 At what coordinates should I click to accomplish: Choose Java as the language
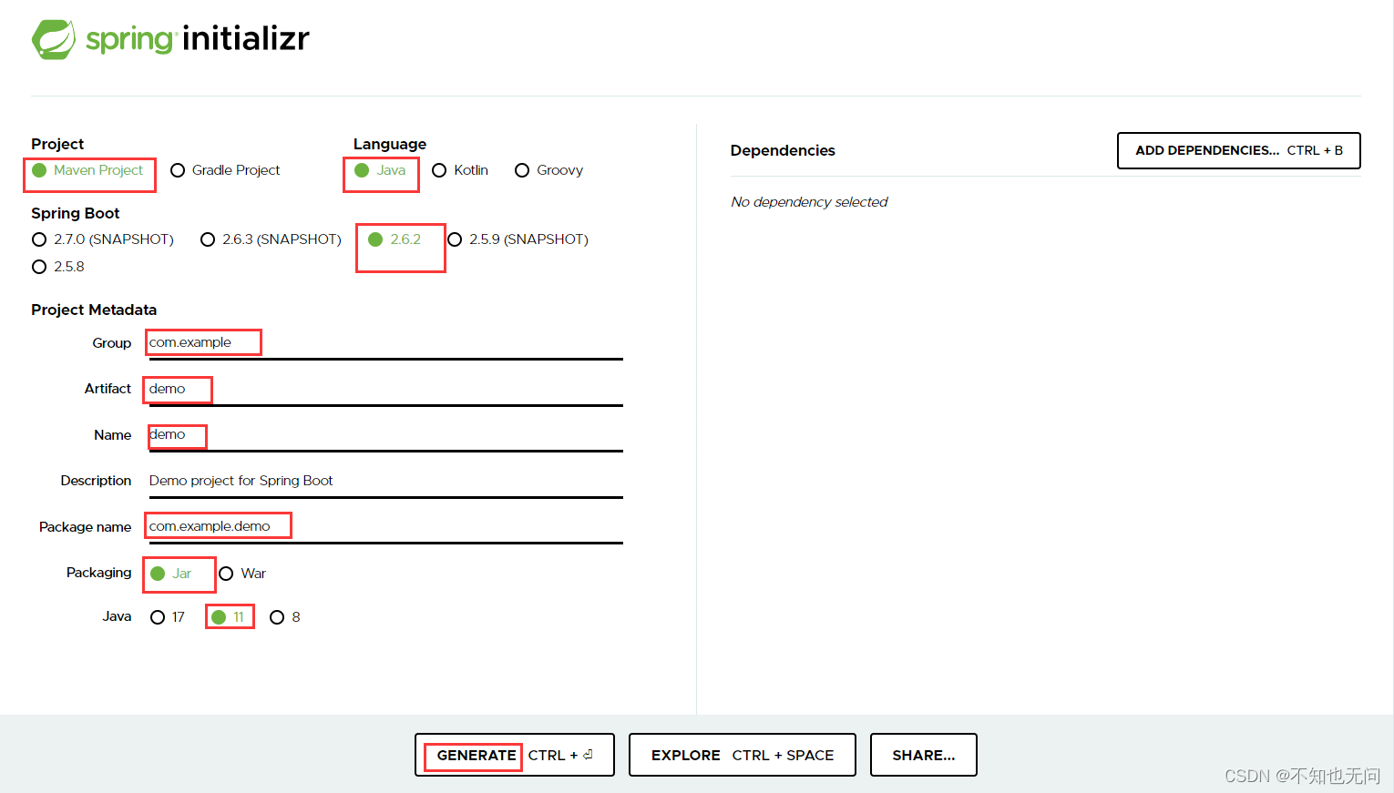[x=380, y=170]
